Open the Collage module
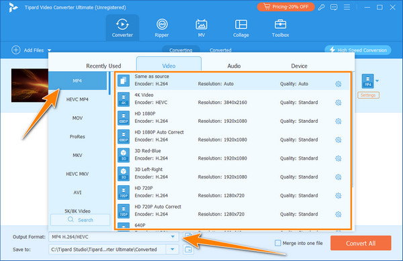Viewport: 403px width, 261px height. pos(241,28)
